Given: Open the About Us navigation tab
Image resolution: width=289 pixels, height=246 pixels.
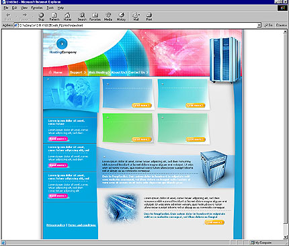Looking at the screenshot, I should click(119, 73).
